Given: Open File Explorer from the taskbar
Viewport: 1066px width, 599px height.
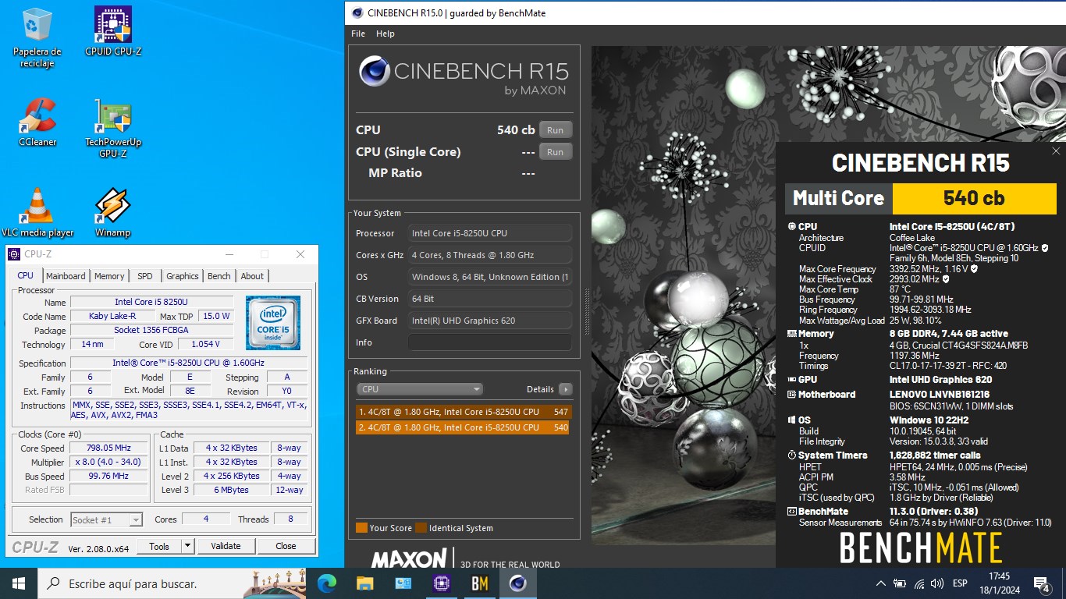Looking at the screenshot, I should (365, 583).
